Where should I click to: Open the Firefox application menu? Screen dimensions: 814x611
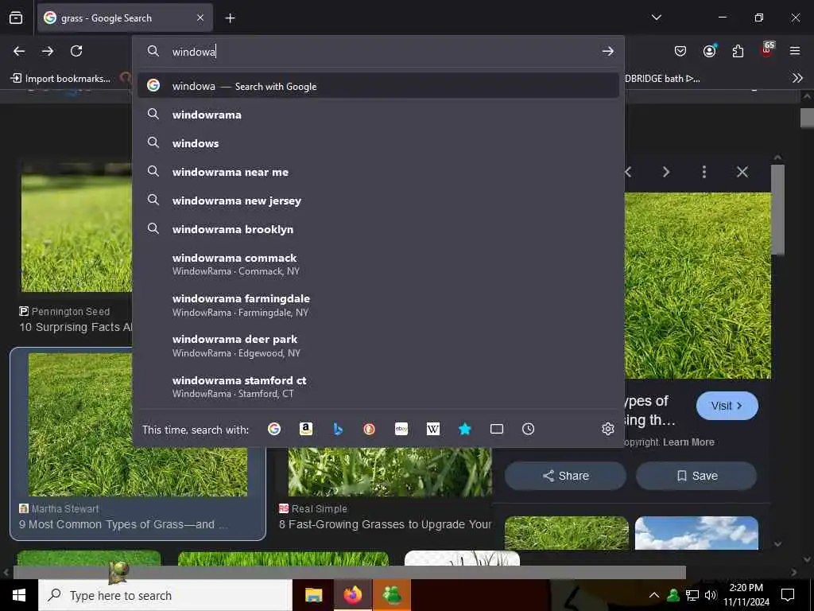click(795, 51)
